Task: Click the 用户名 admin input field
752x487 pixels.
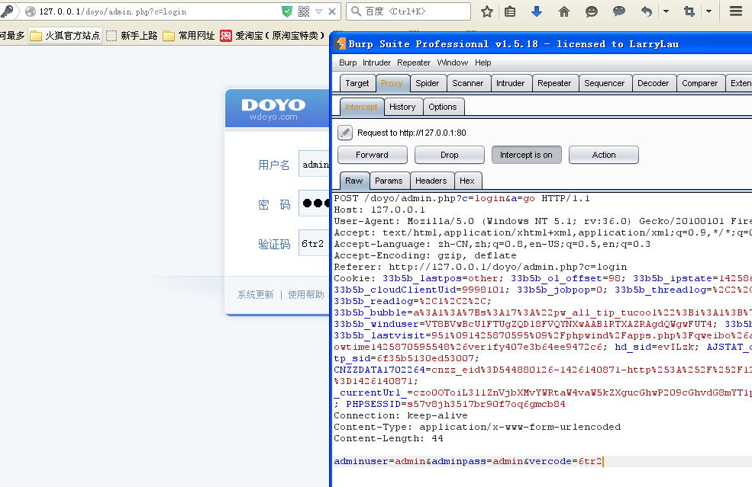Action: pyautogui.click(x=314, y=163)
